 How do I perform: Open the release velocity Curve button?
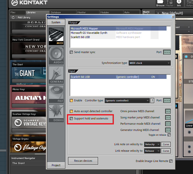coord(166,151)
